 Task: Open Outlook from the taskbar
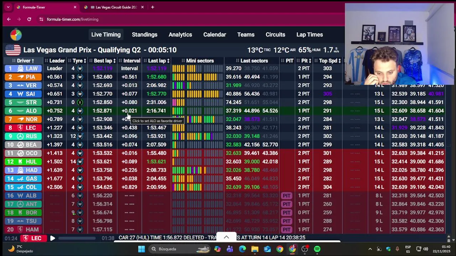267,249
